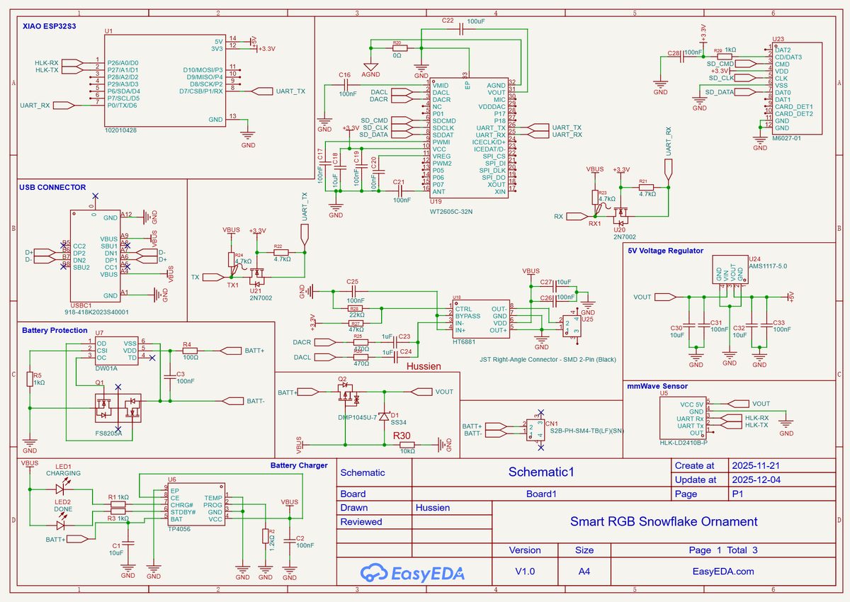Click the 'XIAO ESP32S3' section heading

point(49,25)
